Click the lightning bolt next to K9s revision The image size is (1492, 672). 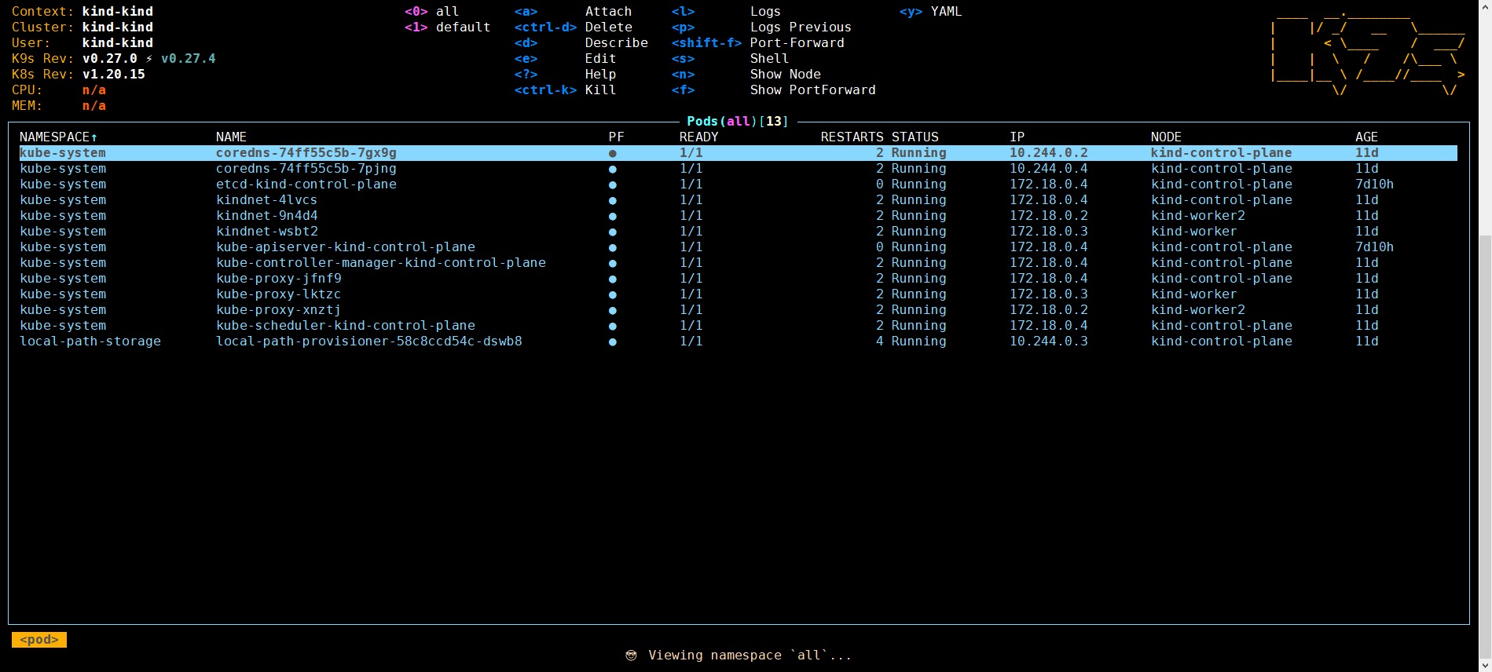(149, 59)
